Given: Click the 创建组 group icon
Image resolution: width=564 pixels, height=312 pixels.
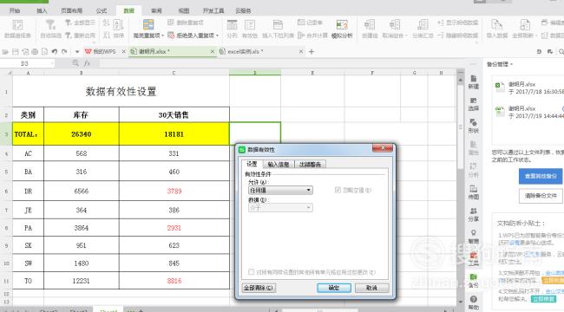Looking at the screenshot, I should [x=370, y=25].
